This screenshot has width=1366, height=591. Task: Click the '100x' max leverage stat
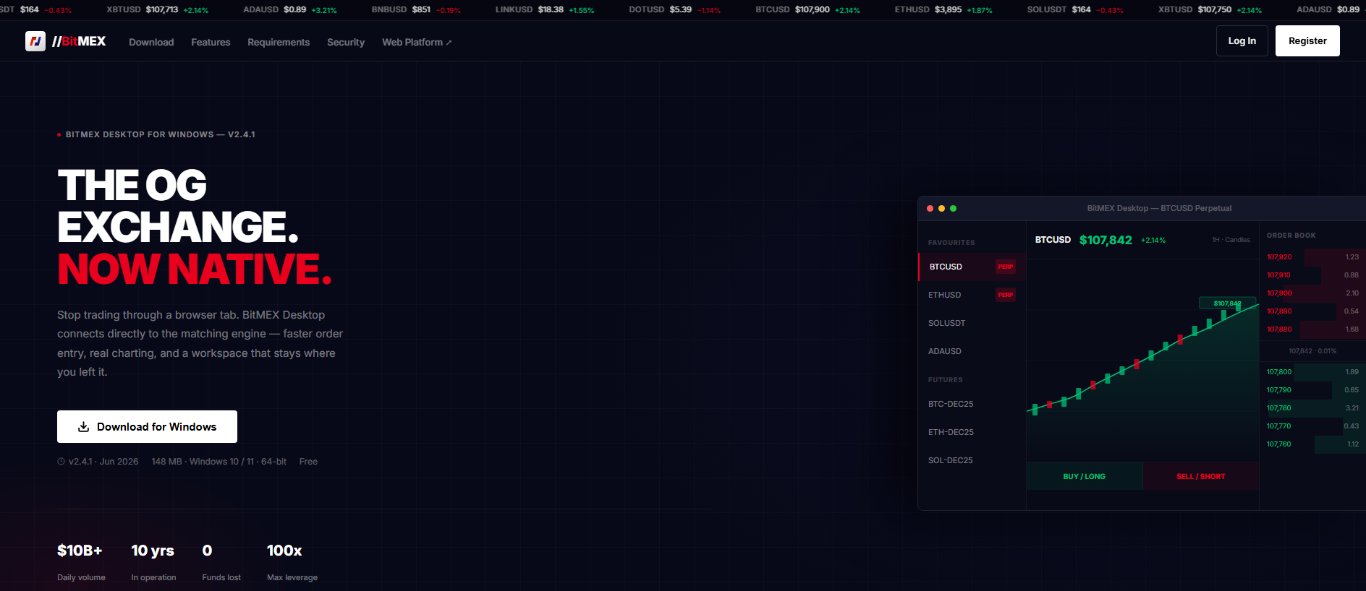284,551
